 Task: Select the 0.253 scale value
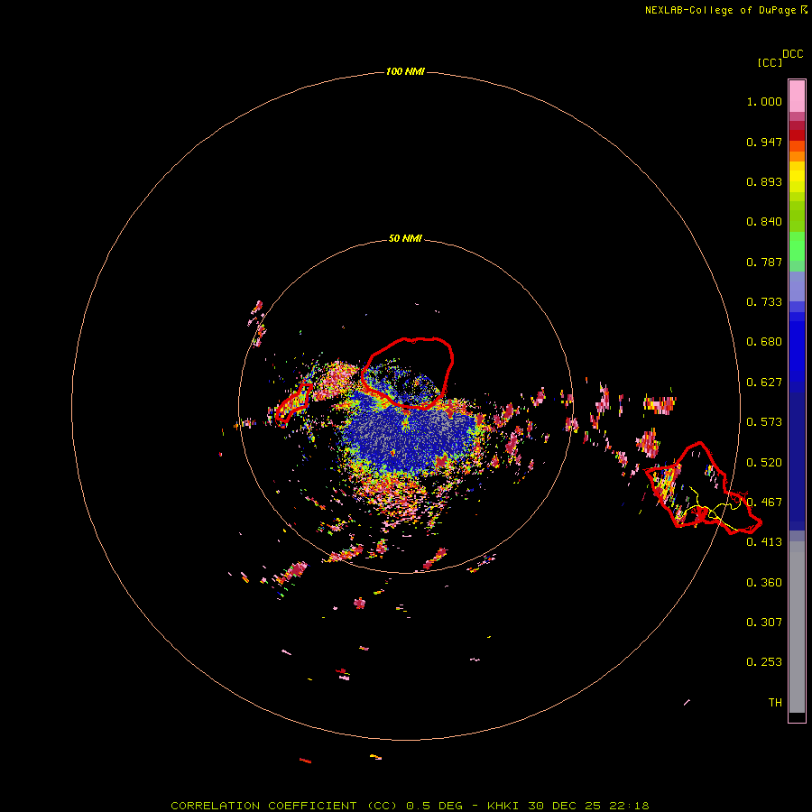(764, 662)
